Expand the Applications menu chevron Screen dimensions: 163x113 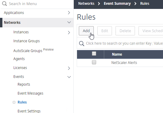69,12
